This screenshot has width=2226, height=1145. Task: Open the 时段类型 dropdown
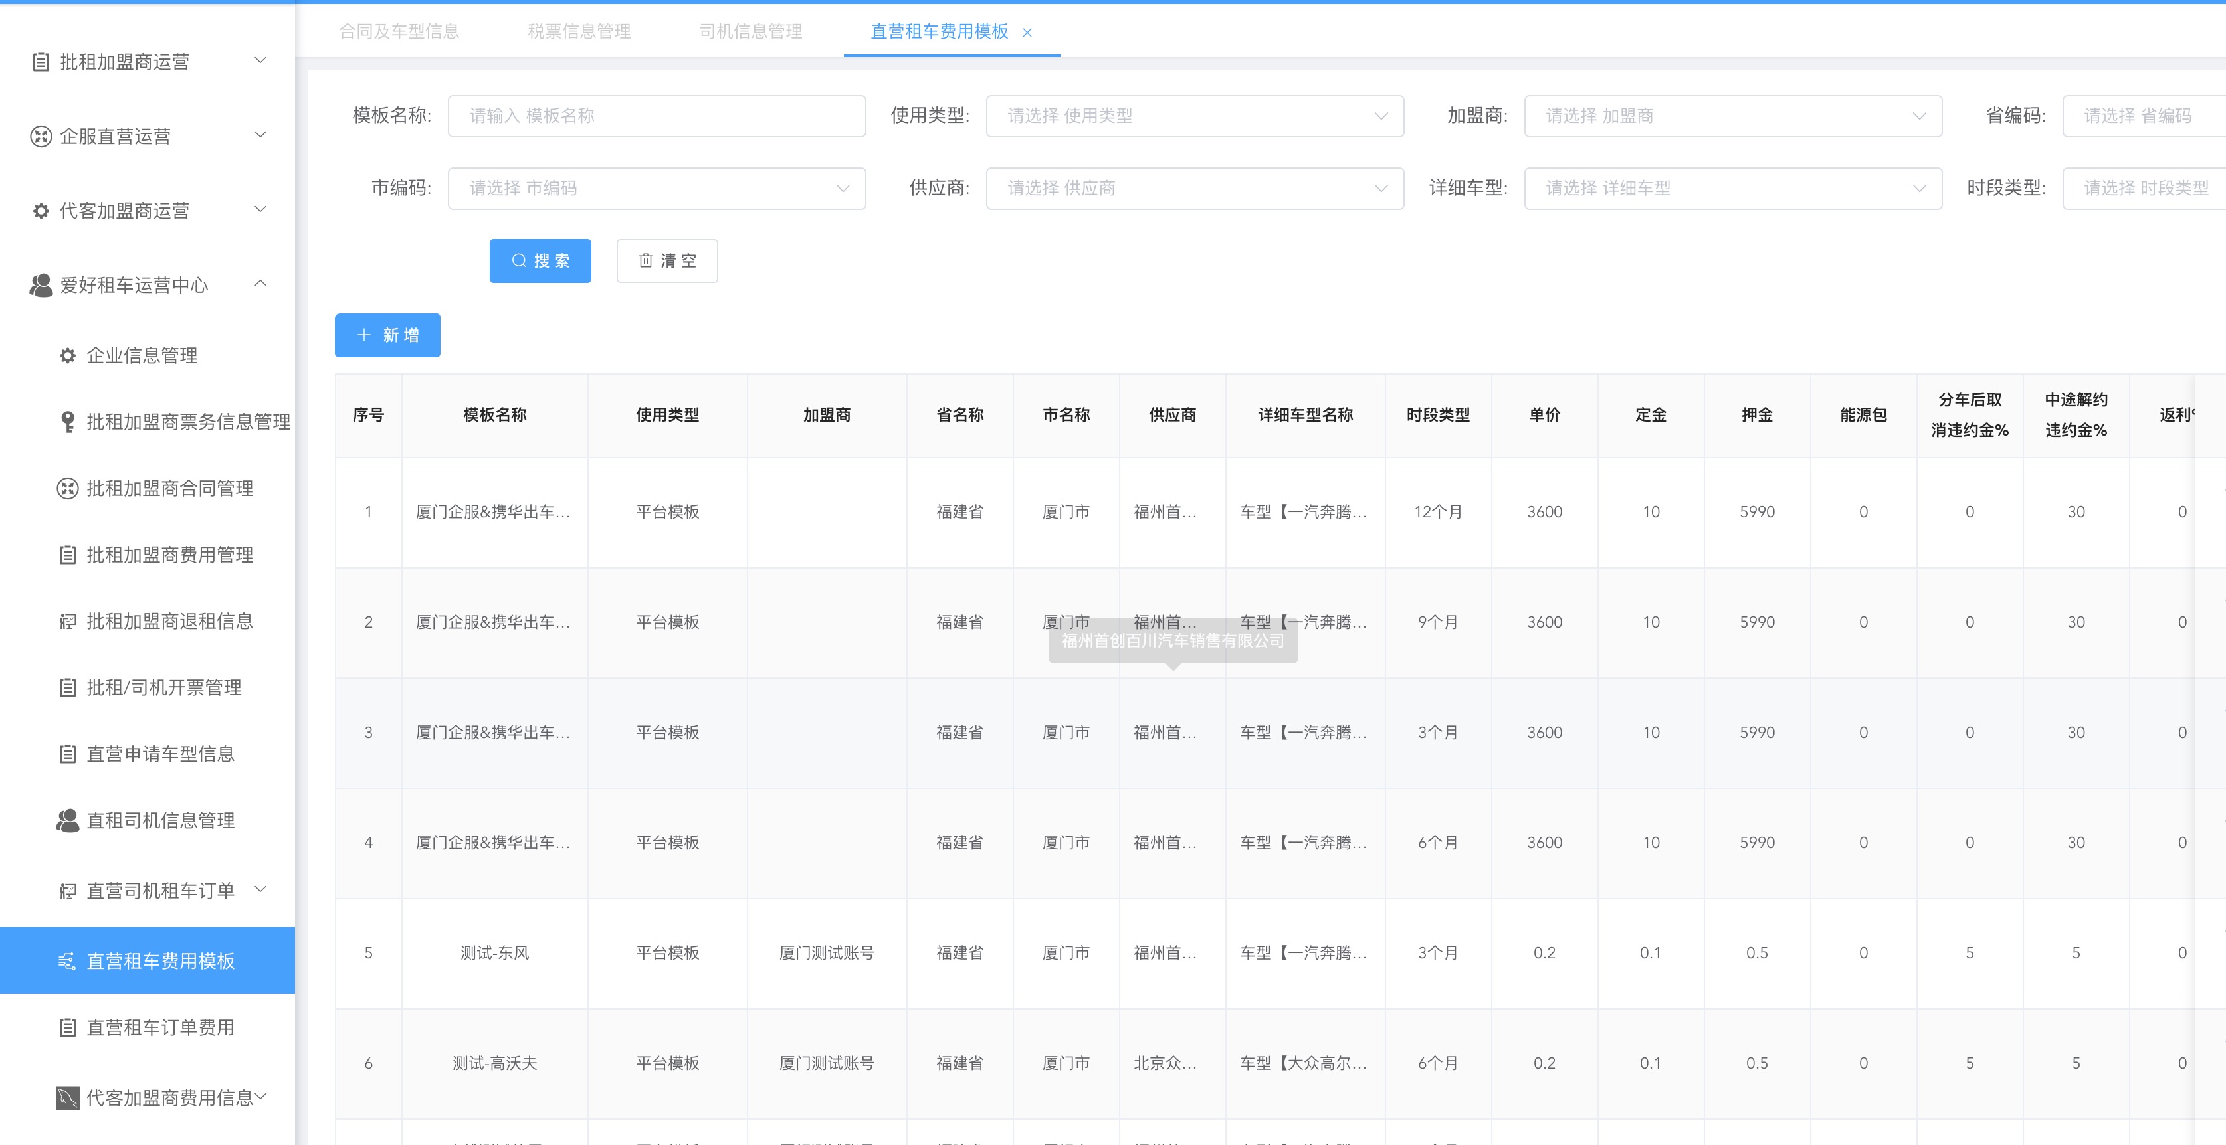click(2144, 188)
